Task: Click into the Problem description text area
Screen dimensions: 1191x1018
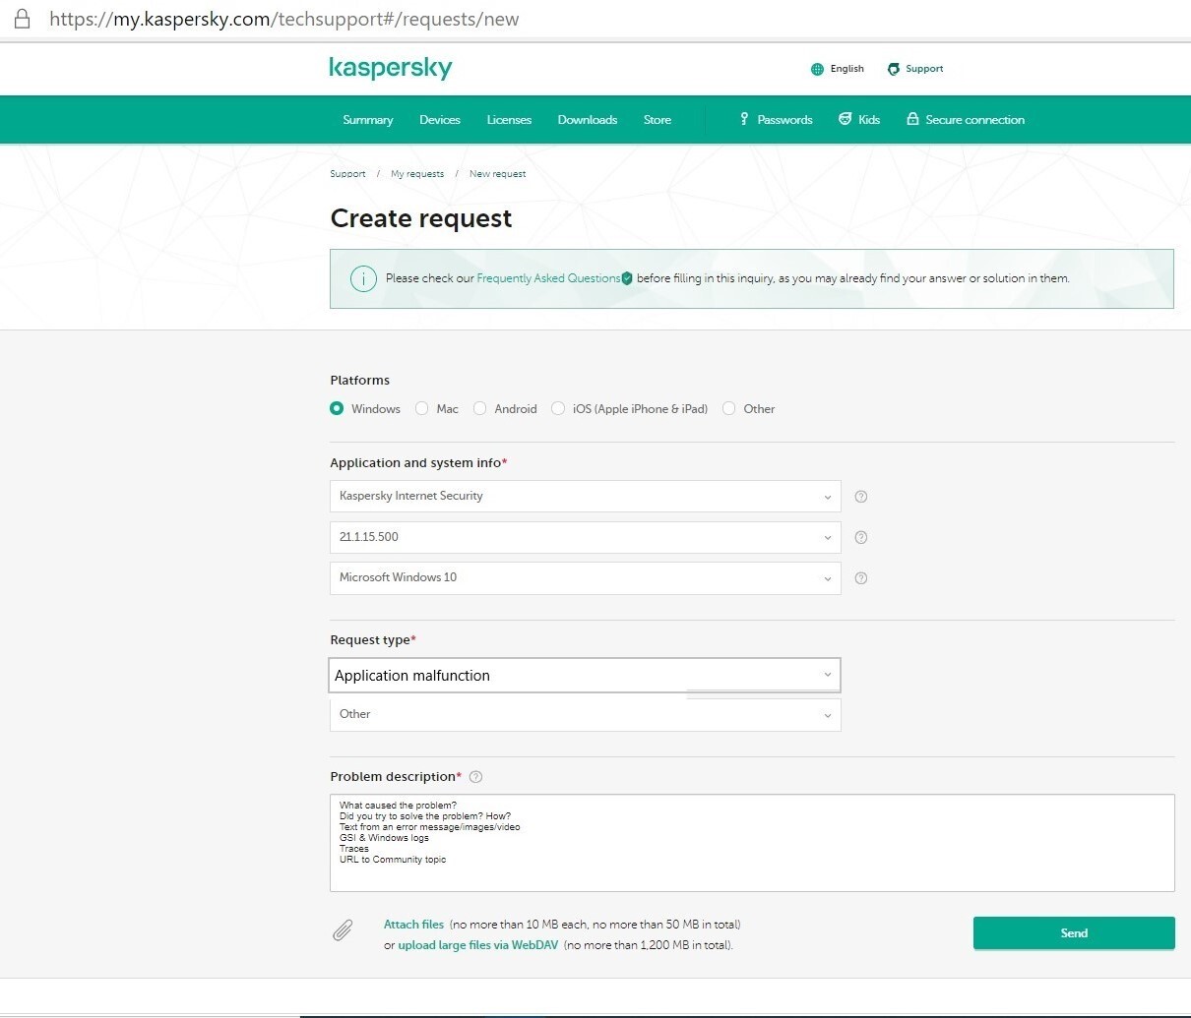Action: click(x=752, y=843)
